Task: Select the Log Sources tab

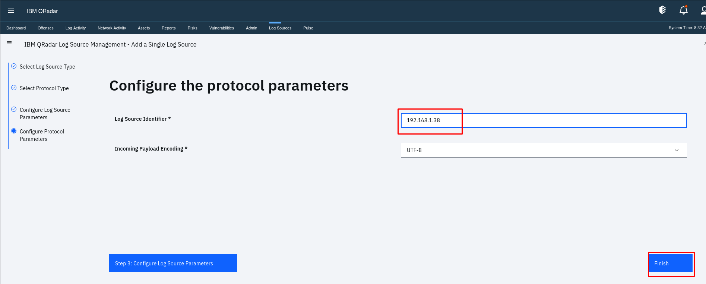Action: point(280,28)
